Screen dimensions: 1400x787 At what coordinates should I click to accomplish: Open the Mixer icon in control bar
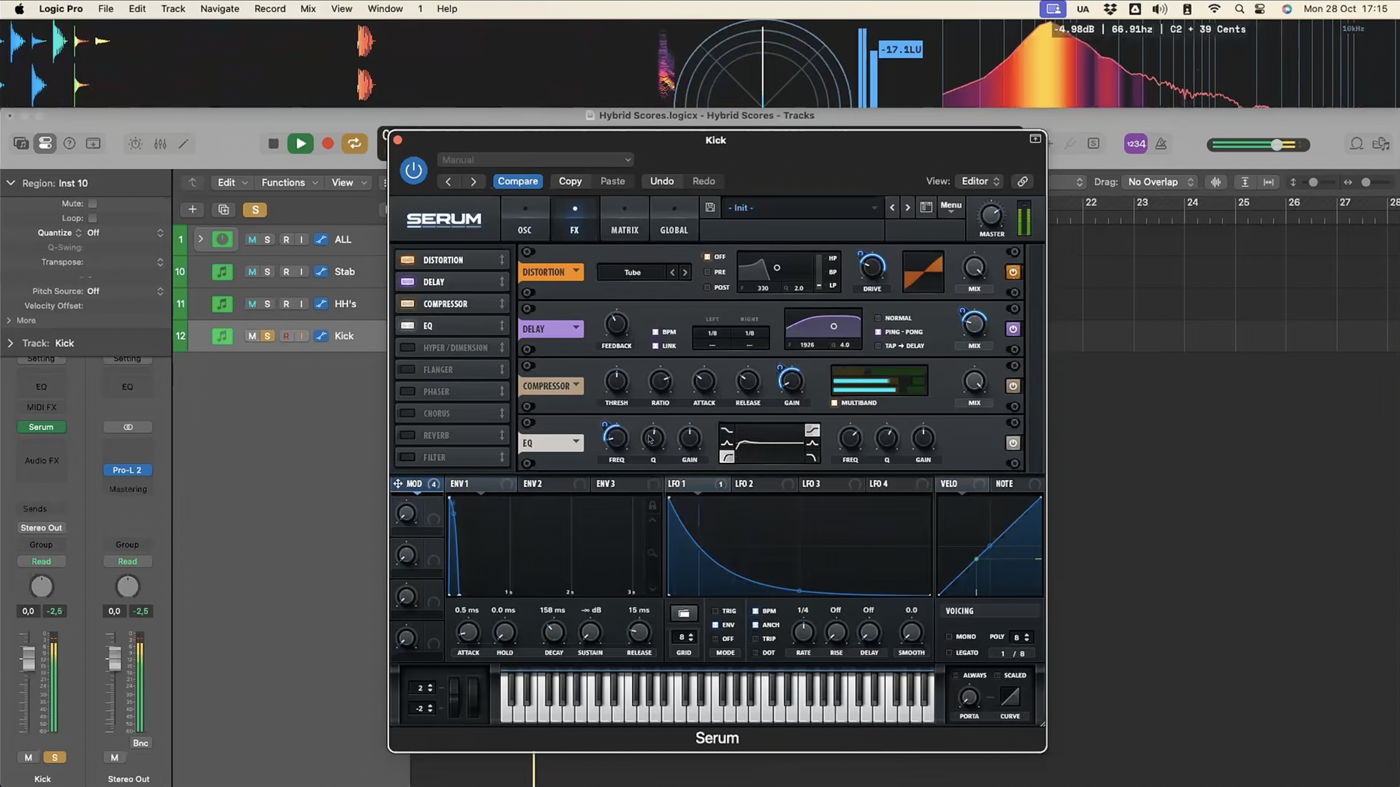[x=160, y=144]
